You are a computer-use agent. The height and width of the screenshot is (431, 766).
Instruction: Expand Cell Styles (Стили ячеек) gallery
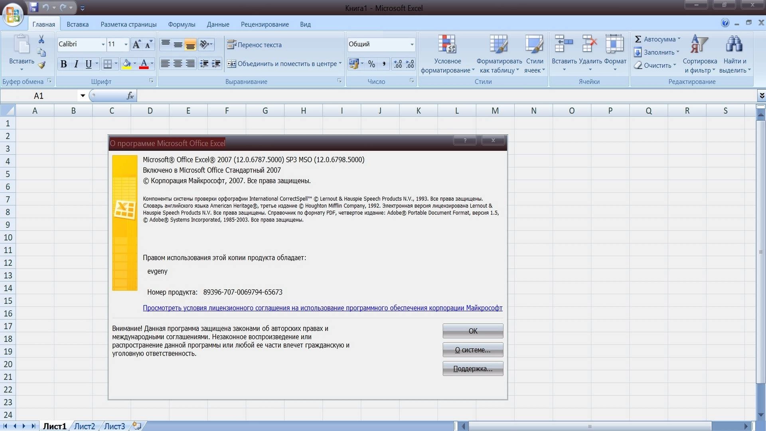pyautogui.click(x=534, y=54)
